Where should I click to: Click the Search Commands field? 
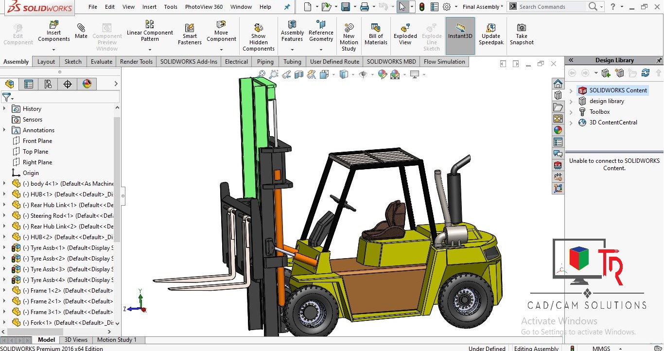pos(553,7)
